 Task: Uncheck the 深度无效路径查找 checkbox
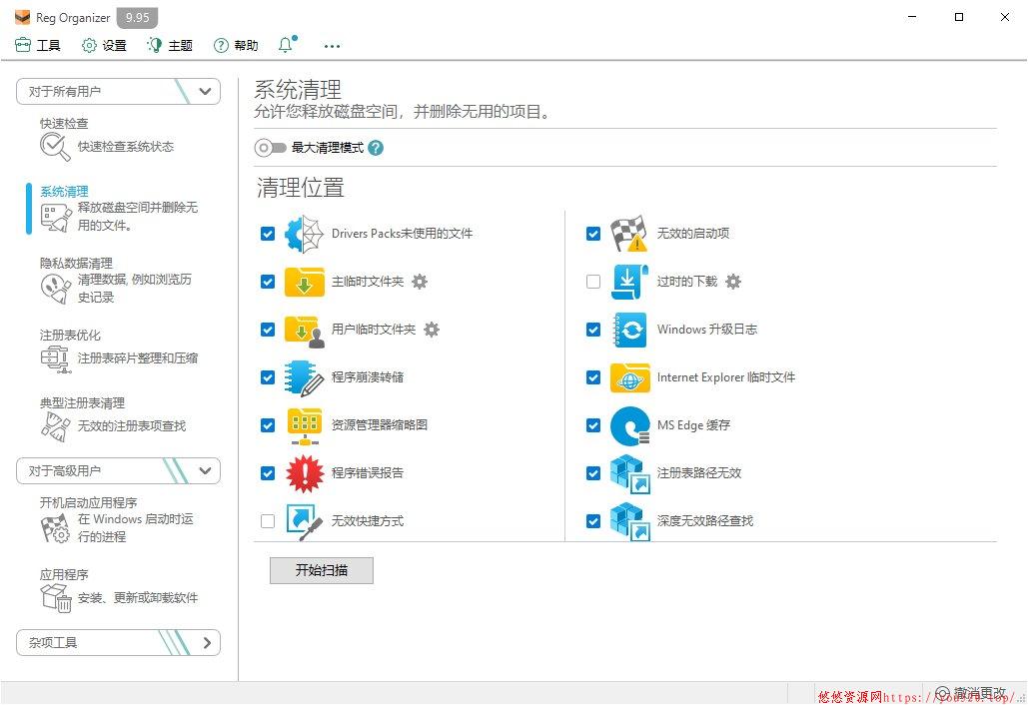593,521
